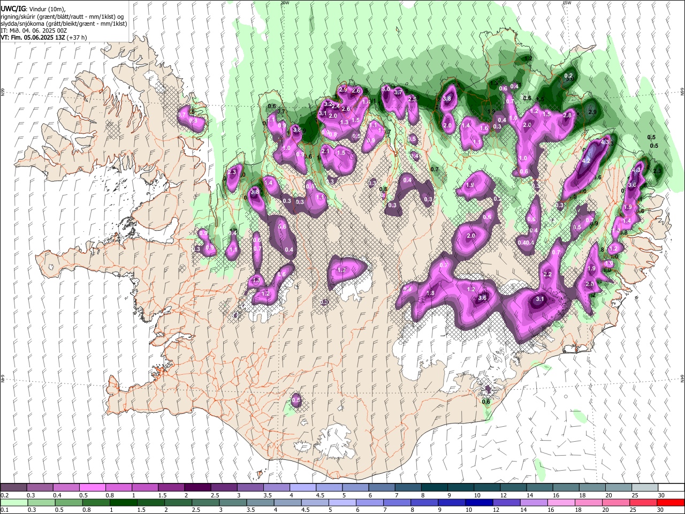Click the "4.2" value on the eastern snow band
The height and width of the screenshot is (514, 685).
tap(585, 160)
